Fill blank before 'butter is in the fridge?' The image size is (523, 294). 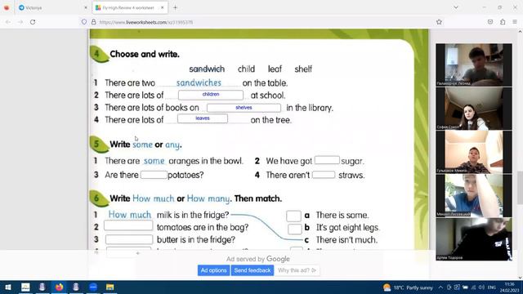[x=129, y=239]
